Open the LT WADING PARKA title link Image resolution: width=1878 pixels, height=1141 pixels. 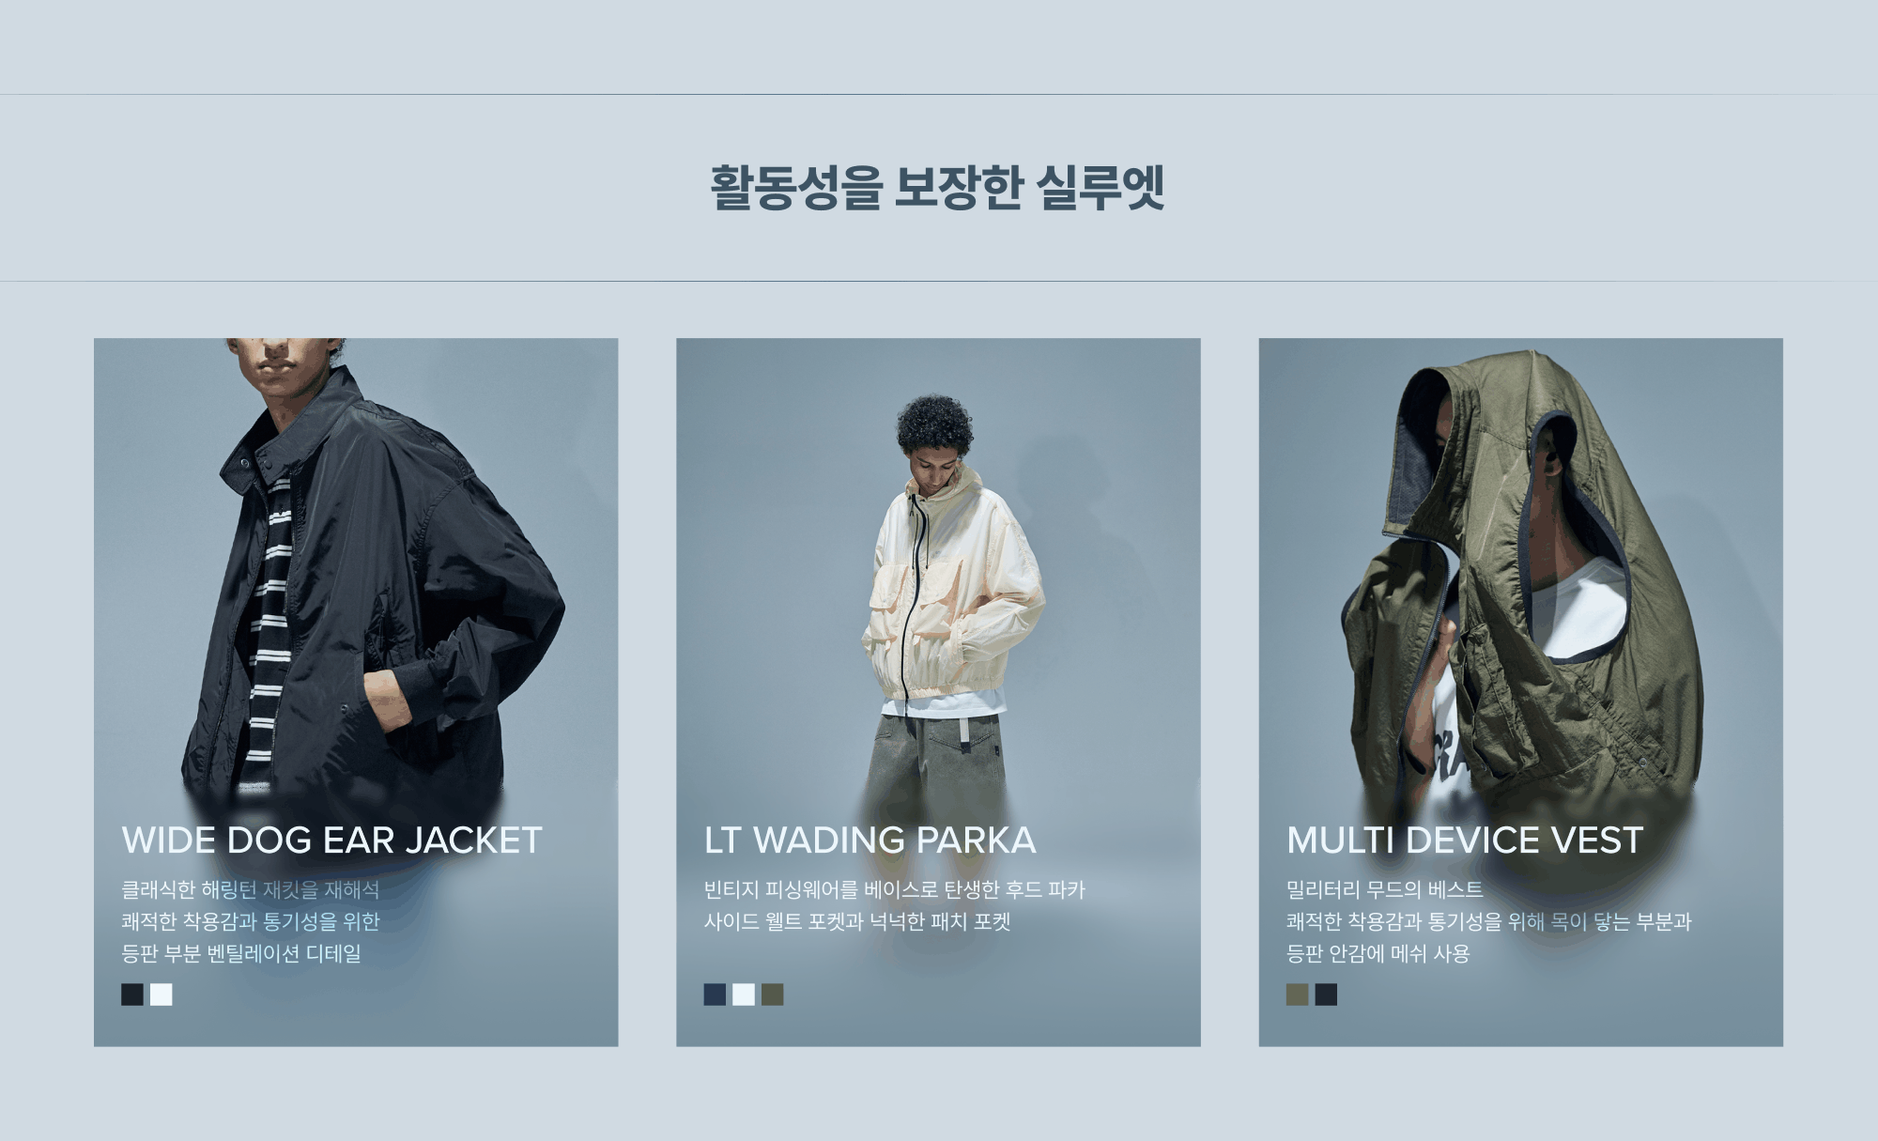870,840
